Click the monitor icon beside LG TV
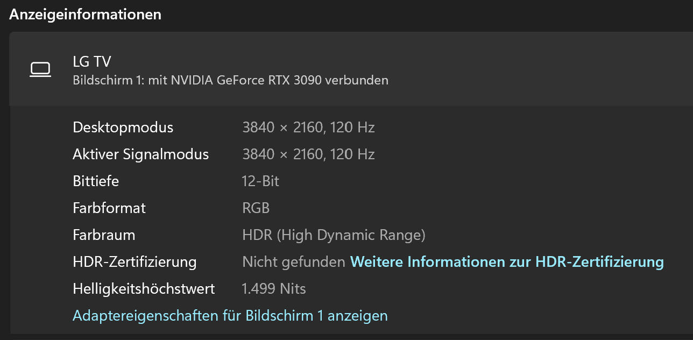The height and width of the screenshot is (340, 693). click(x=40, y=70)
